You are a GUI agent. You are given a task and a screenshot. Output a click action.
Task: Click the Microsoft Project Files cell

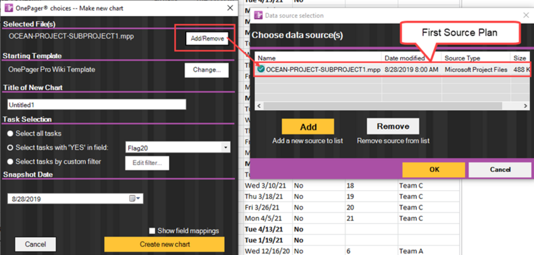(x=476, y=70)
